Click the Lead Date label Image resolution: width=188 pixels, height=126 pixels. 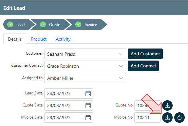34,93
